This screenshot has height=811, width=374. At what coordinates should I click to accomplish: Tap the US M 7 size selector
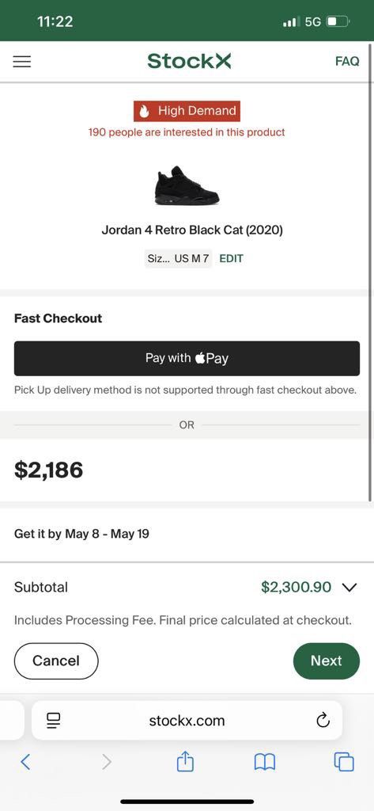[178, 259]
